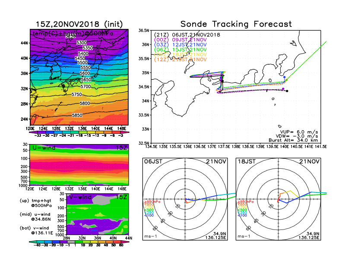Viewport: 342px width, 264px height.
Task: Click the '148E' label under the 500hPa map
Action: [122, 129]
